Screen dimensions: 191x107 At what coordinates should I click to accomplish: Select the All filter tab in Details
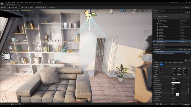click(x=162, y=64)
